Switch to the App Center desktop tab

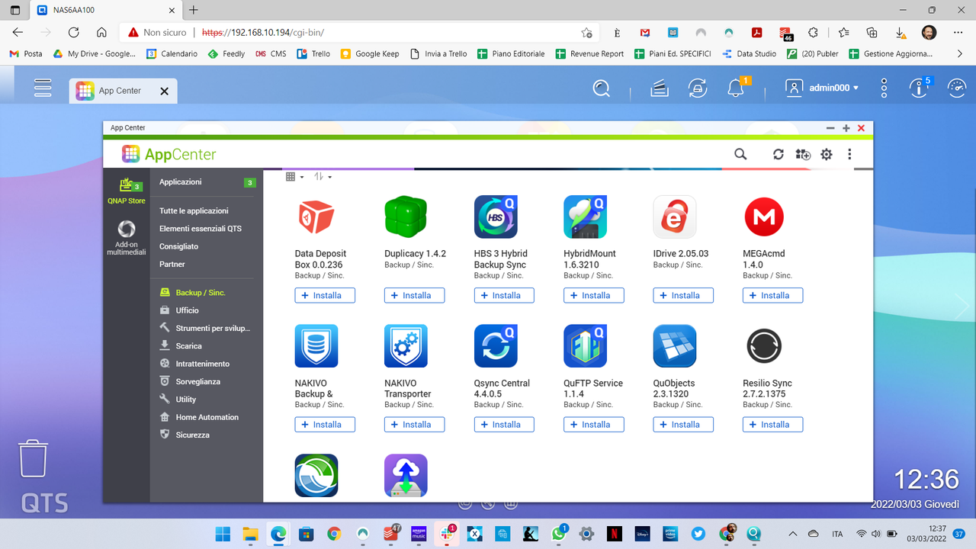click(119, 91)
